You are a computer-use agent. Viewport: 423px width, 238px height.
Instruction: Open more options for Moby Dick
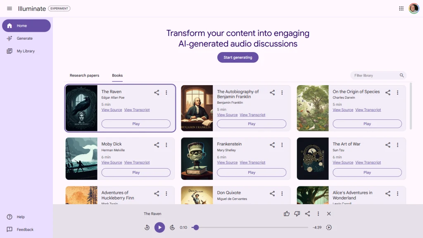point(166,145)
